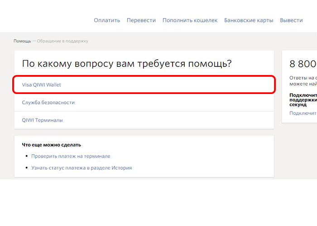
Task: Go back to Помощь breadcrumb
Action: 22,41
